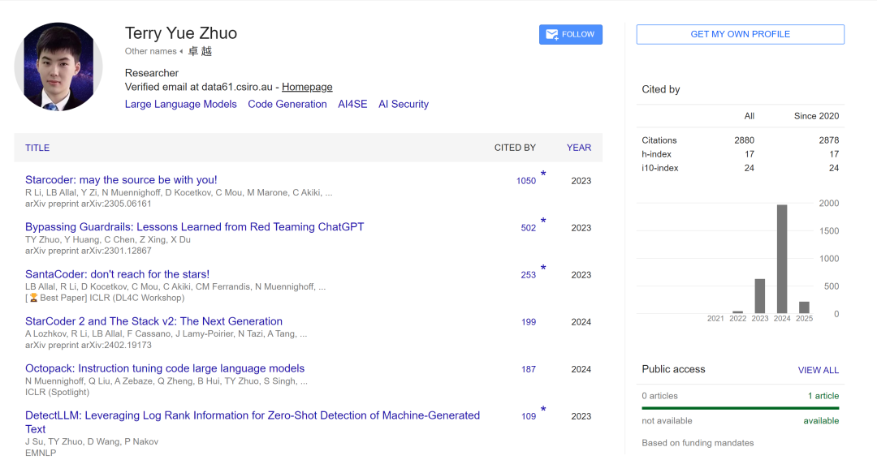This screenshot has width=877, height=460.
Task: Open VIEW ALL public access articles
Action: coord(819,370)
